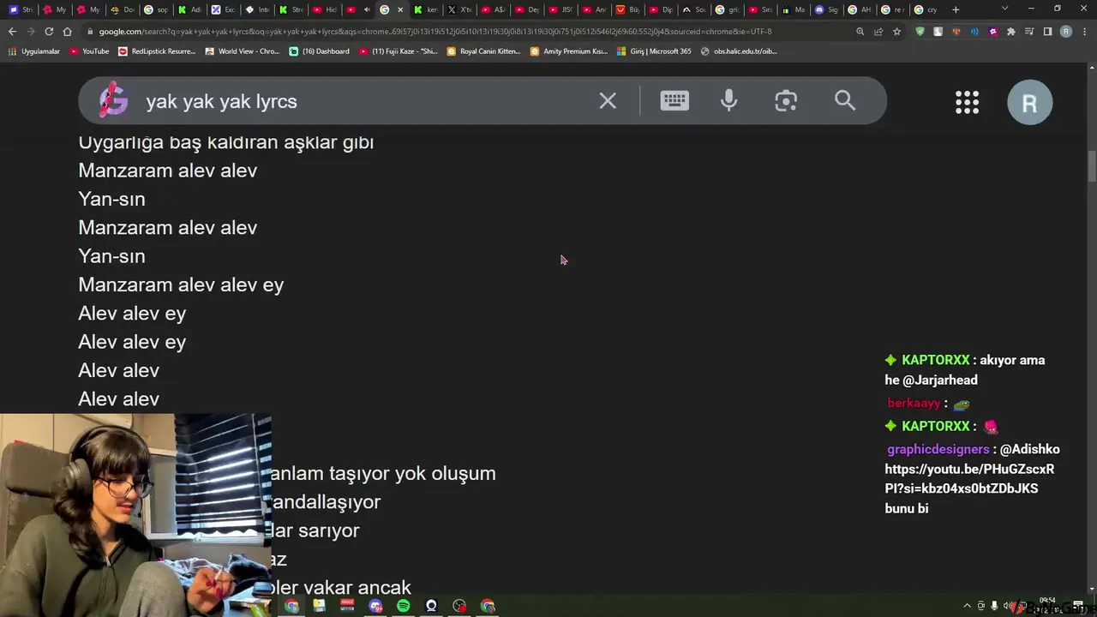Open the zoom magnifier in the address bar
Image resolution: width=1097 pixels, height=617 pixels.
tap(860, 32)
